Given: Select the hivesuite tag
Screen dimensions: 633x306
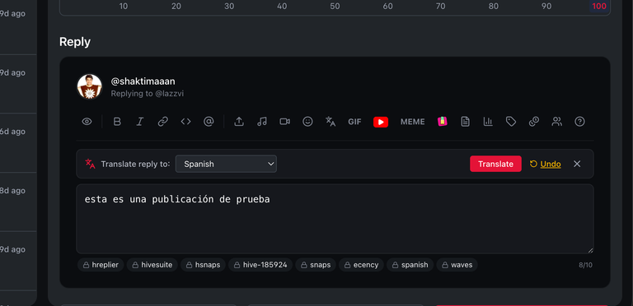Looking at the screenshot, I should point(152,265).
